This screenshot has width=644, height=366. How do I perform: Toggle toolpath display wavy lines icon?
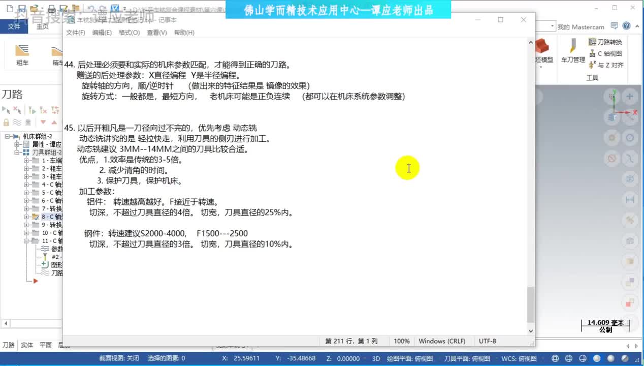[x=17, y=122]
